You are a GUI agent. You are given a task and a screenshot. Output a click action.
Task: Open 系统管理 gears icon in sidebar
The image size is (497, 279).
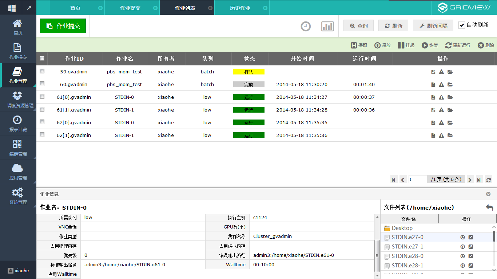17,192
